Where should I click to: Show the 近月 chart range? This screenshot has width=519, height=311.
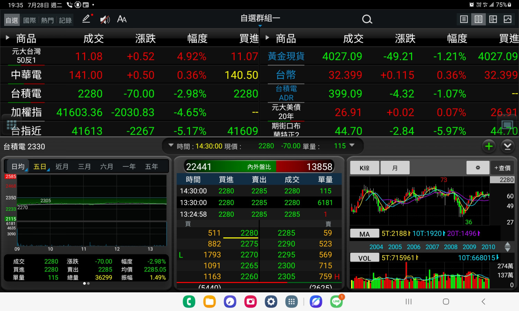click(x=62, y=167)
